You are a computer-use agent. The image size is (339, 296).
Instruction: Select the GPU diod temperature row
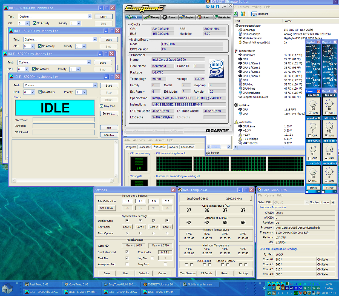(246, 84)
